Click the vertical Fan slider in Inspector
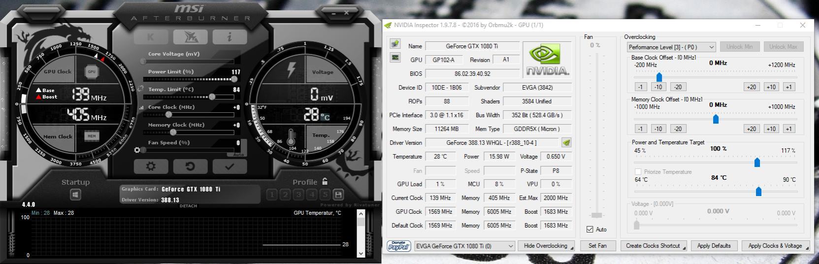Viewport: 819px width, 264px height. (x=596, y=135)
